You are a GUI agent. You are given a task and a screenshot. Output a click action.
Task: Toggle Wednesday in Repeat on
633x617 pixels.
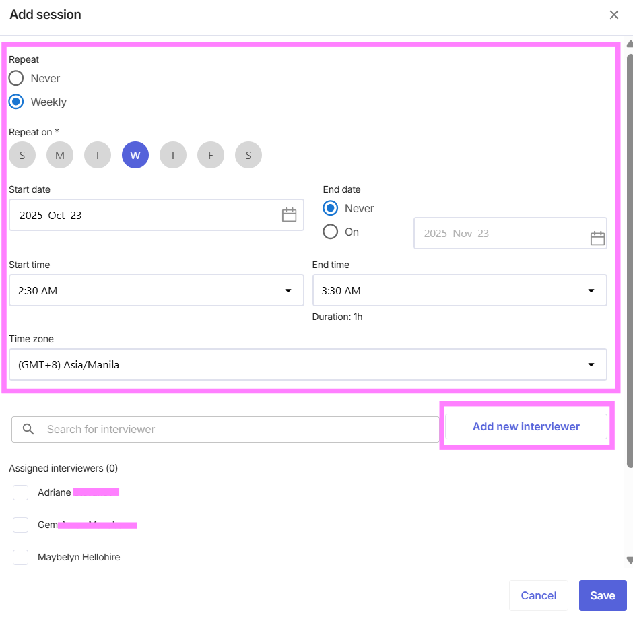pos(135,155)
